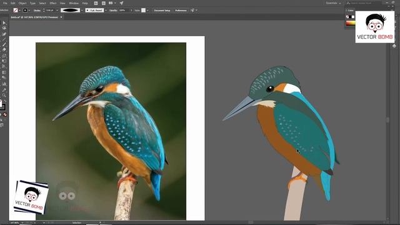Click the None swatch in Color panel
The image size is (400, 225).
click(347, 17)
